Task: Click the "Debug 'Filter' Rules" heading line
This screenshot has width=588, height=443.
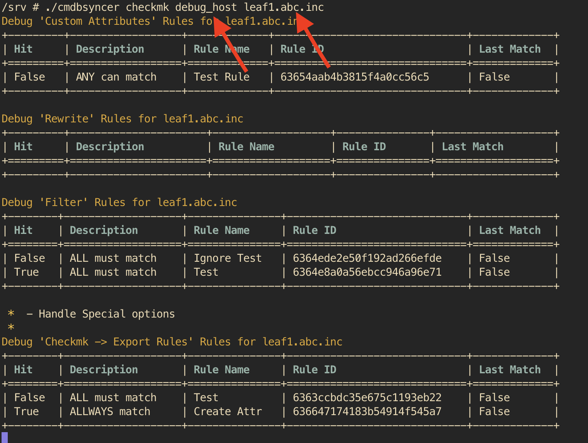Action: [119, 202]
